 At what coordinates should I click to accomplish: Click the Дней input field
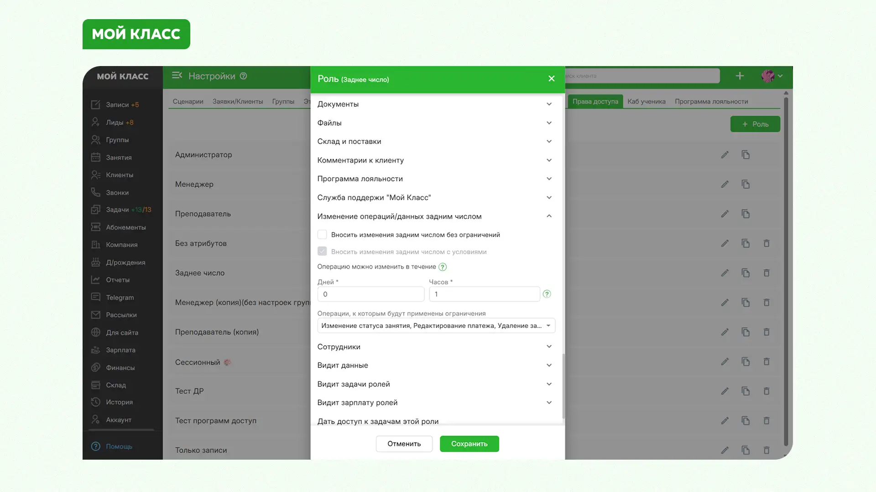(370, 294)
